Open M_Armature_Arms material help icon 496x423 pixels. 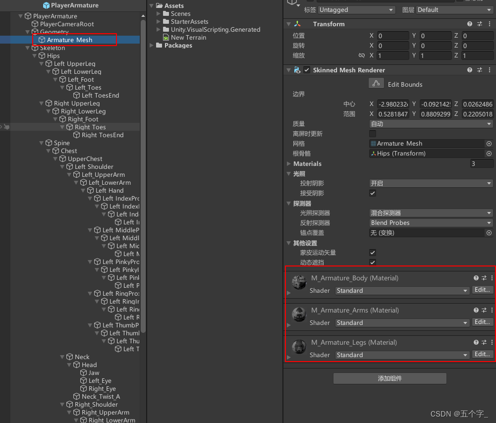[x=476, y=310]
